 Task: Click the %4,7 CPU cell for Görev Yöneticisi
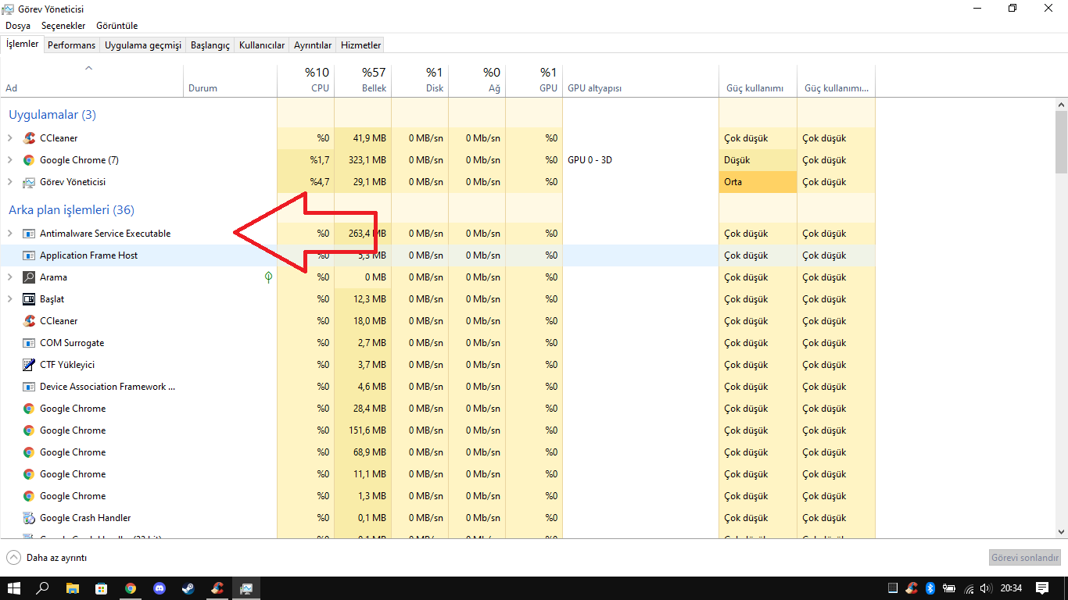point(306,182)
